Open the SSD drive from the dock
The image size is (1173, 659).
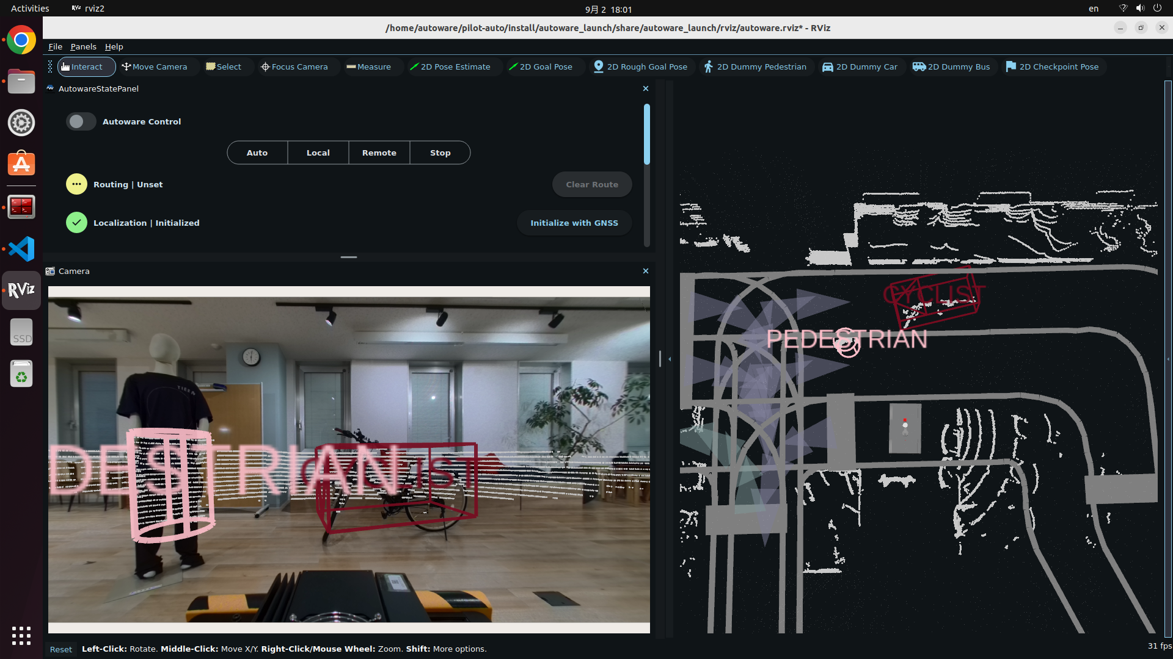coord(21,332)
